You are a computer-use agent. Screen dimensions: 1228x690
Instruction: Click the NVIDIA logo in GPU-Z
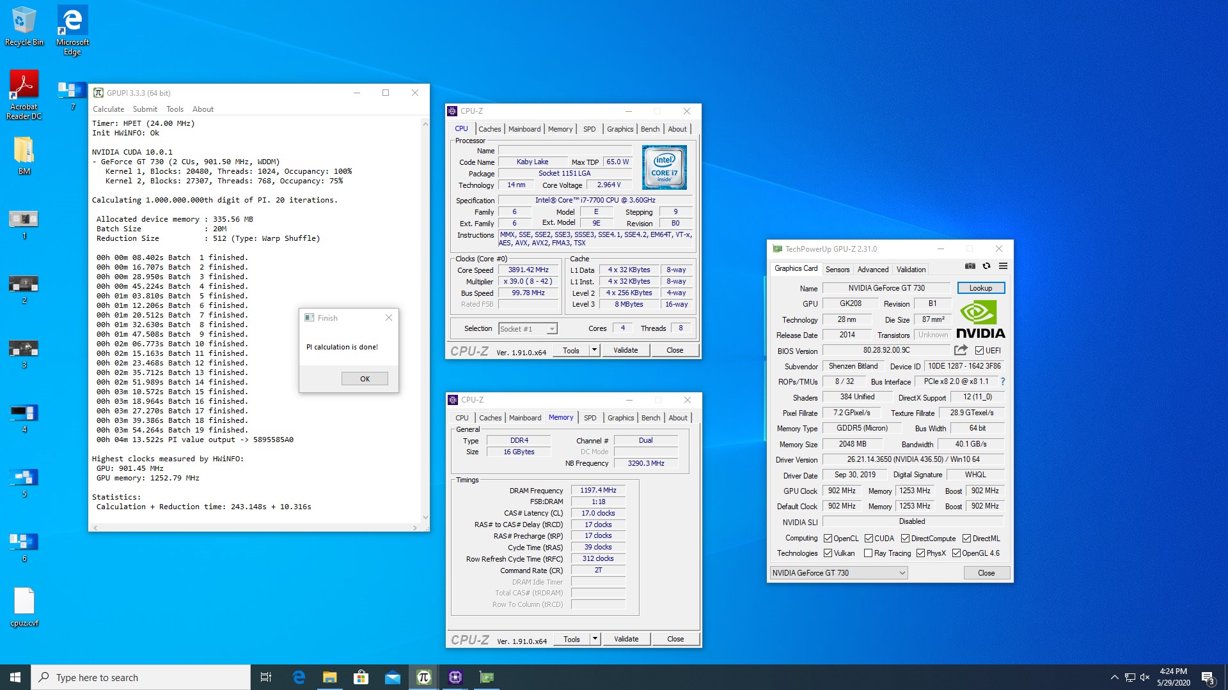[x=980, y=320]
